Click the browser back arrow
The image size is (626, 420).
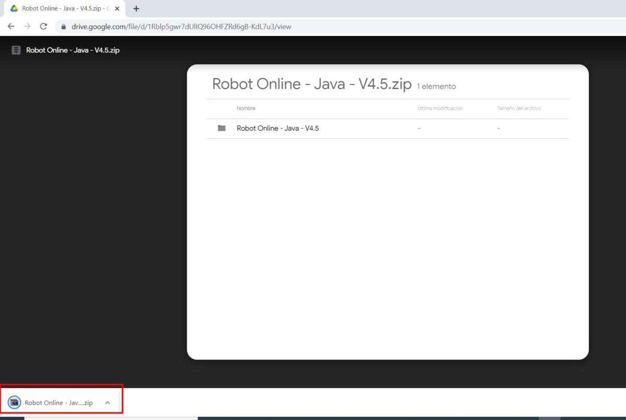point(10,26)
